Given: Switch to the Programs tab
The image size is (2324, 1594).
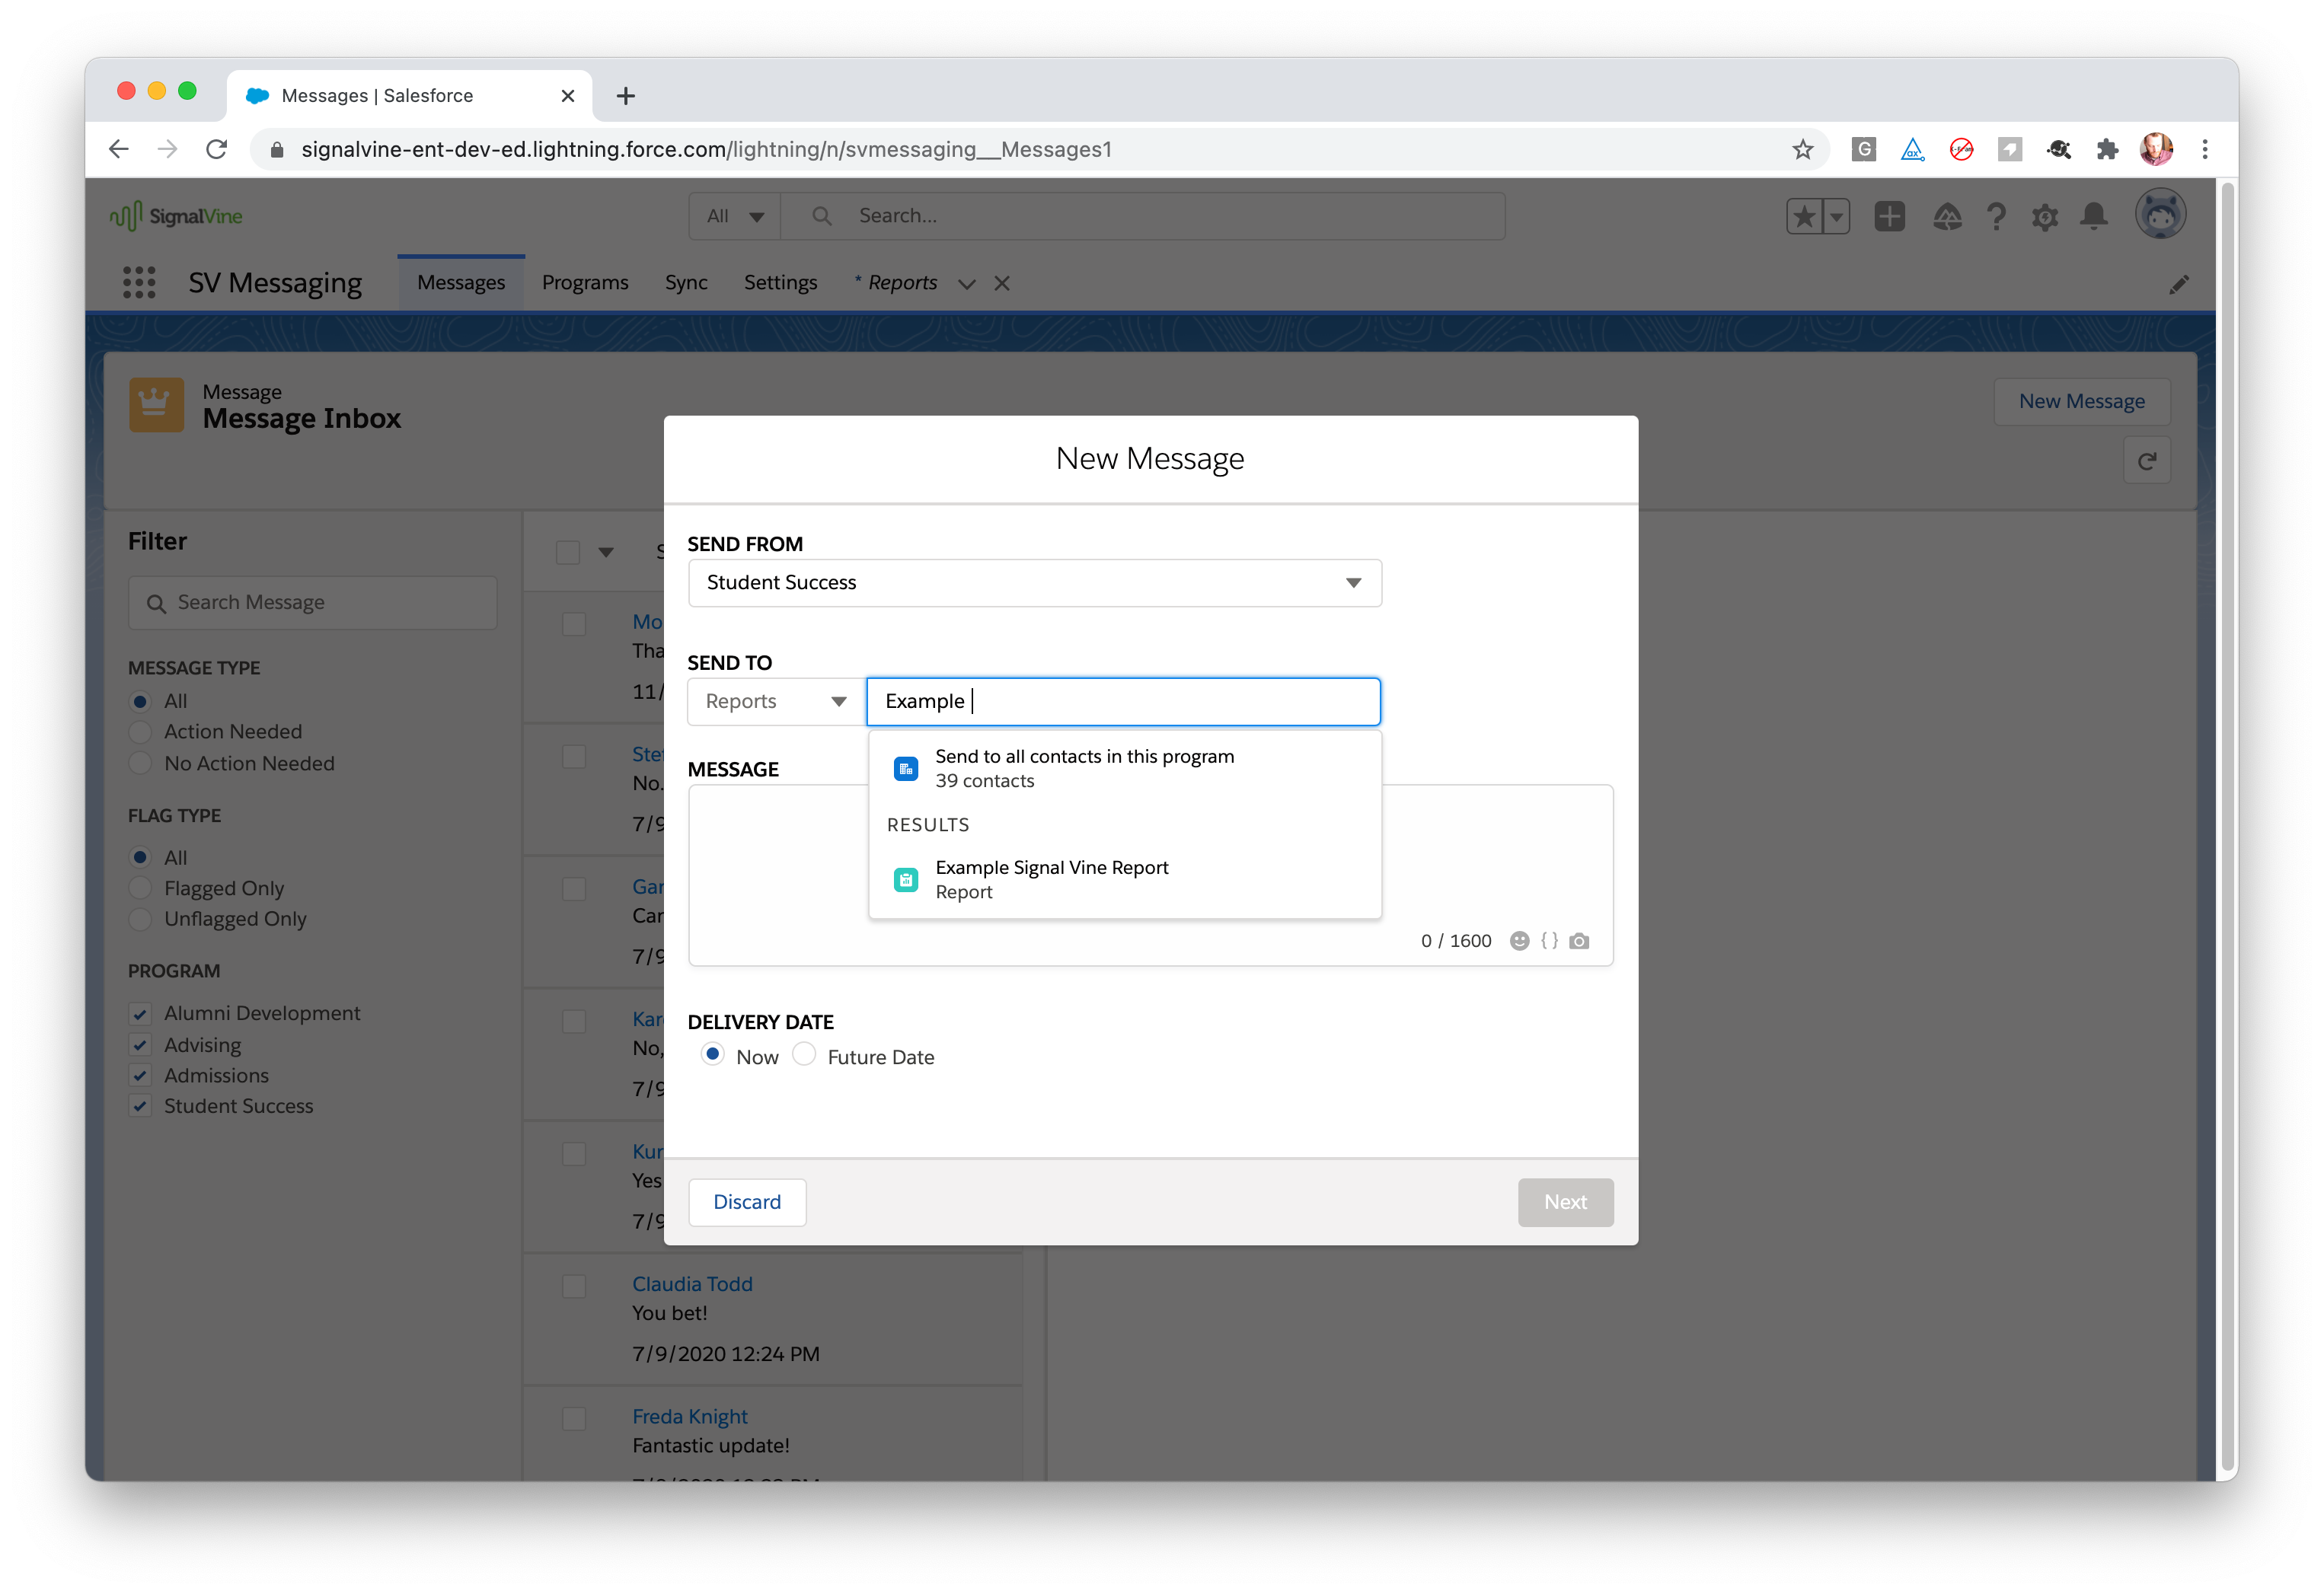Looking at the screenshot, I should [585, 283].
